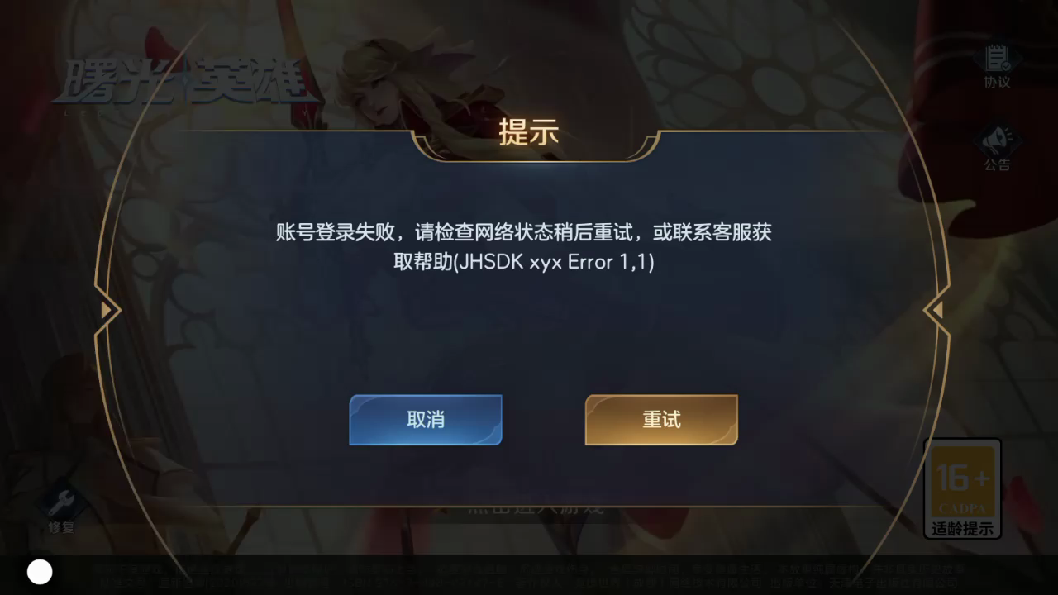Click the blue 取消 cancel button
The width and height of the screenshot is (1058, 595).
pyautogui.click(x=426, y=420)
